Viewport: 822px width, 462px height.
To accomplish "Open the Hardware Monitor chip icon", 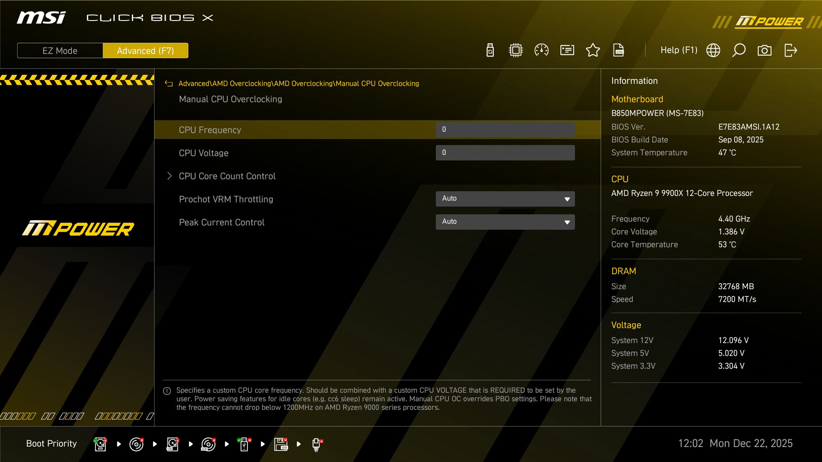I will coord(515,50).
